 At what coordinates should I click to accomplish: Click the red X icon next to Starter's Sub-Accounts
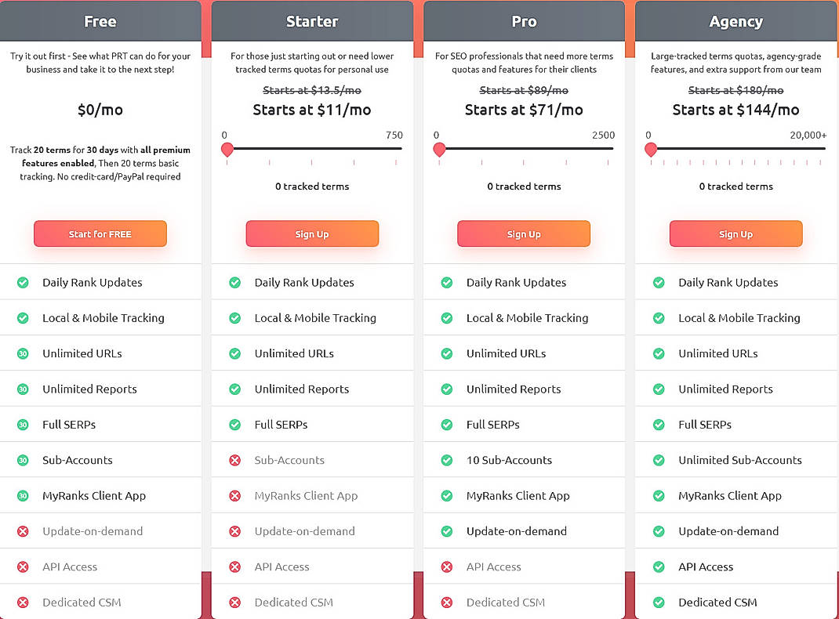click(234, 459)
